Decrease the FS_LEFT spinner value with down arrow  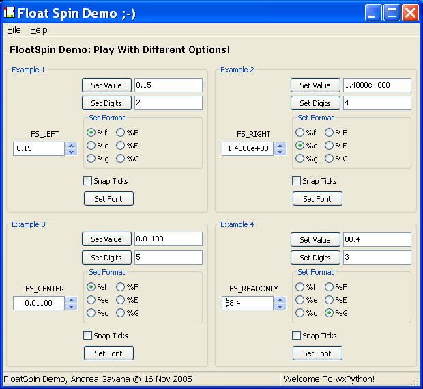[x=72, y=152]
